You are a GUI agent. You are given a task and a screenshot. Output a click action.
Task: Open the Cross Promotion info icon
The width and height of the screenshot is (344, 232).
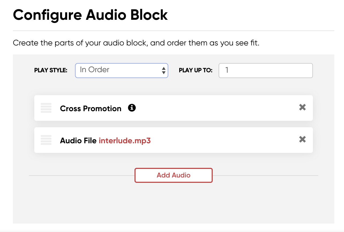click(132, 108)
